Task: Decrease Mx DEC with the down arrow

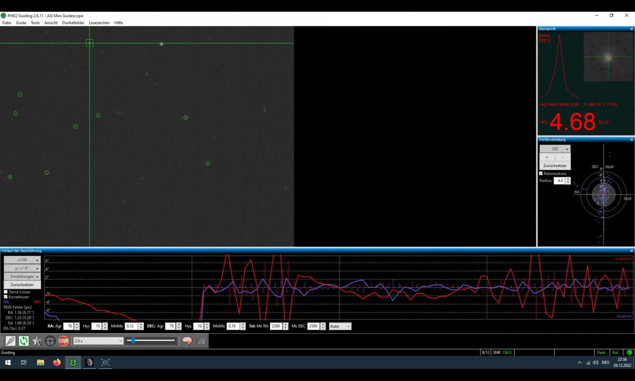Action: point(323,328)
